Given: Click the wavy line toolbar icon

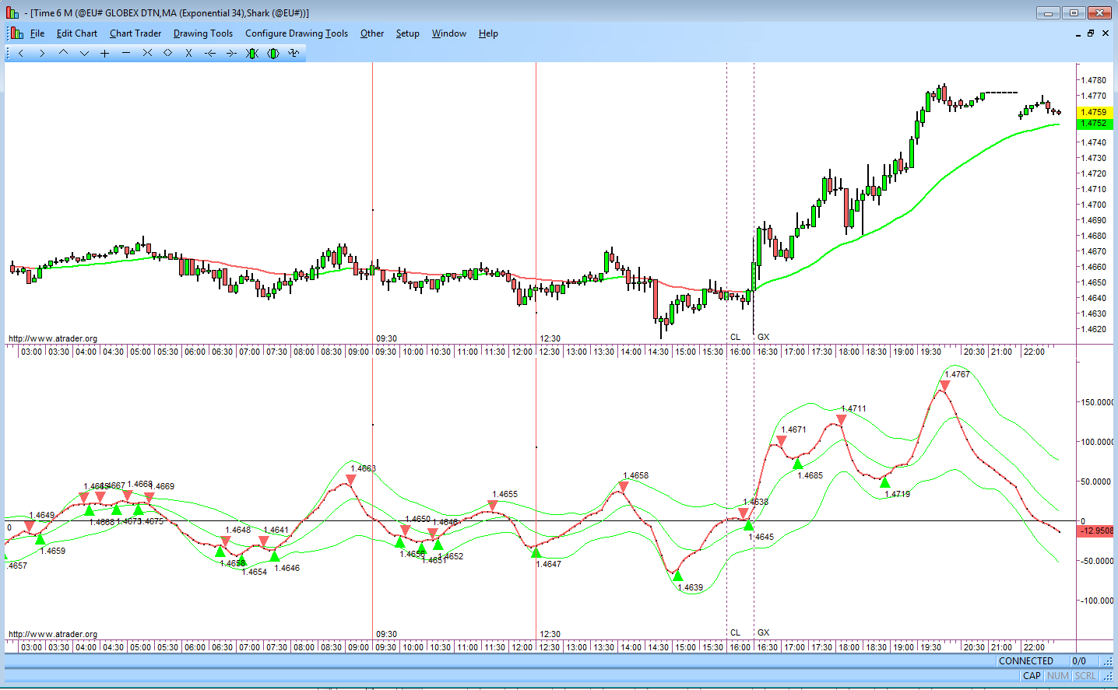Looking at the screenshot, I should pyautogui.click(x=294, y=53).
